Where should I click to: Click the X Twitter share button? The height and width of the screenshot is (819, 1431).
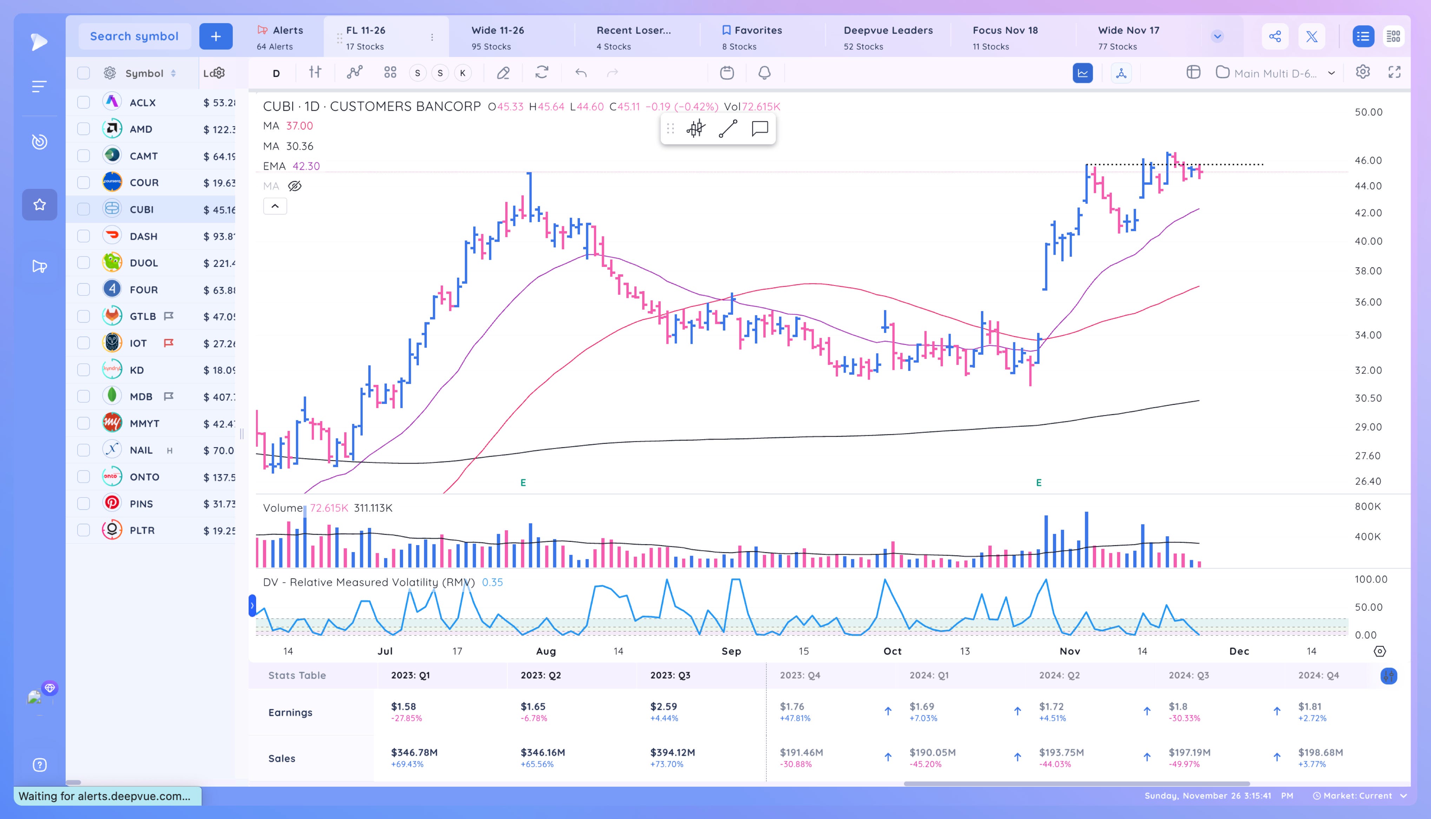click(1312, 37)
